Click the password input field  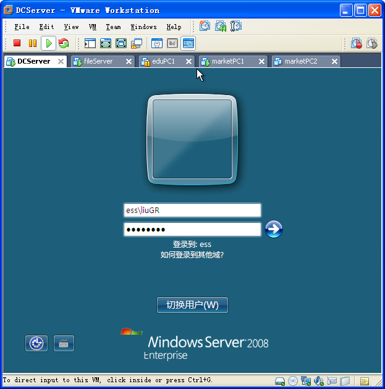point(192,230)
